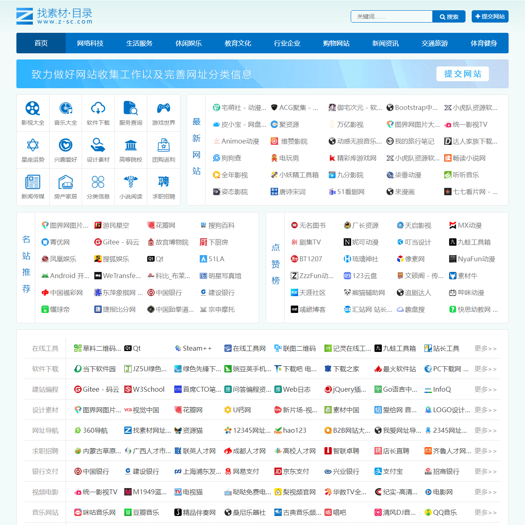This screenshot has height=525, width=525.
Task: Open the 新闻传媒 newspaper icon
Action: 33,182
